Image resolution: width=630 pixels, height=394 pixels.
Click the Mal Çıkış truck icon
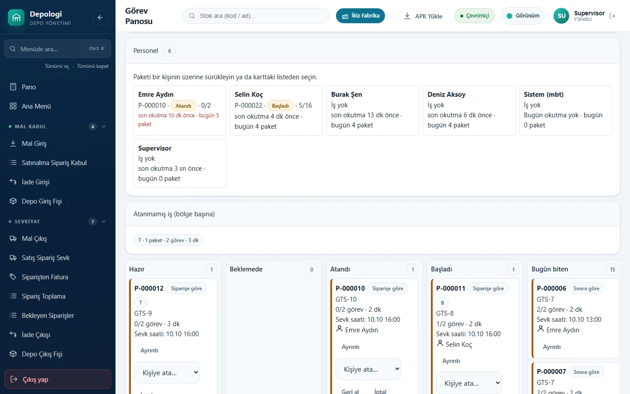[13, 239]
